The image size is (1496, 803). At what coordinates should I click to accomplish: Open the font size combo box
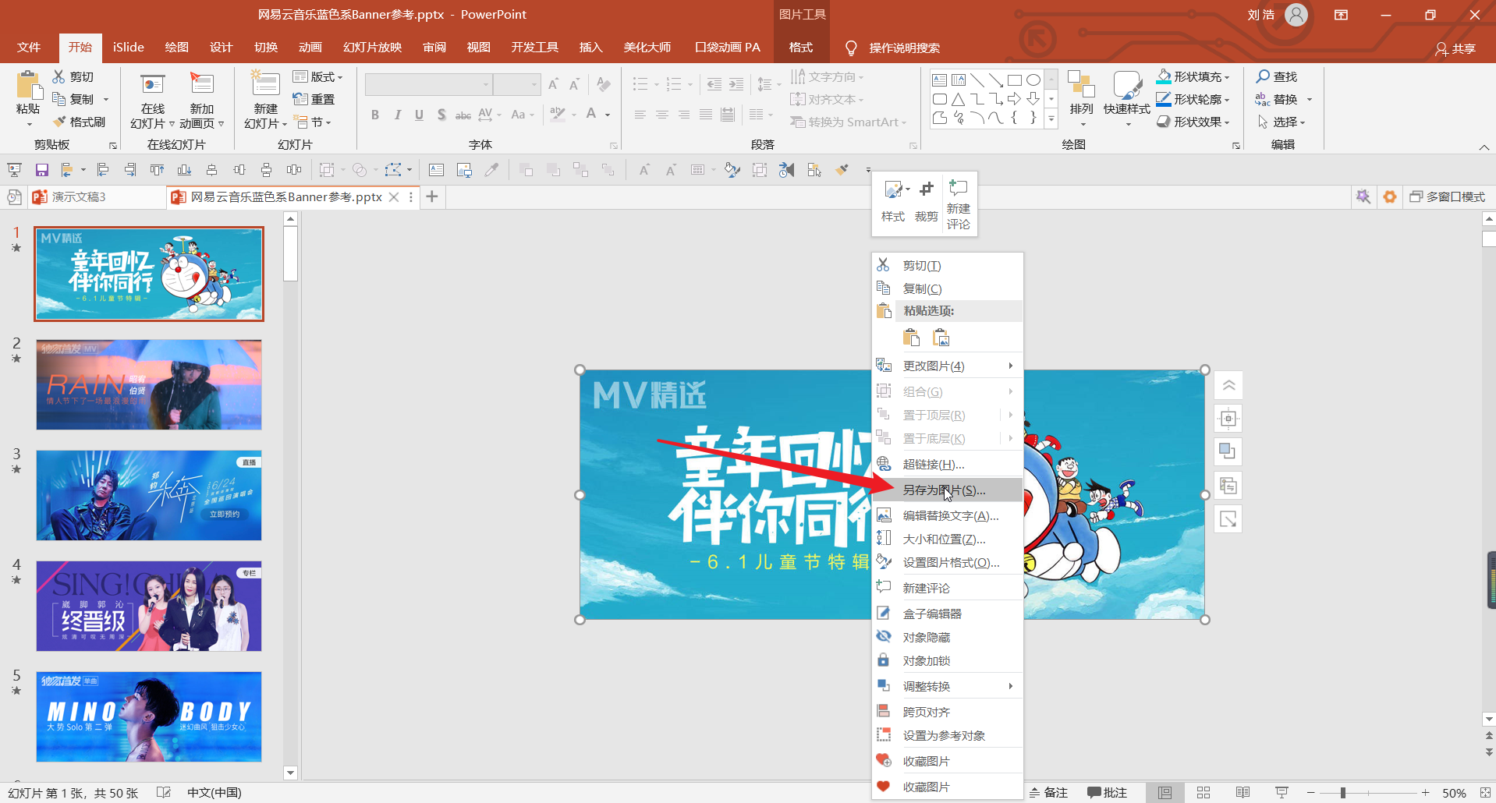pos(516,84)
